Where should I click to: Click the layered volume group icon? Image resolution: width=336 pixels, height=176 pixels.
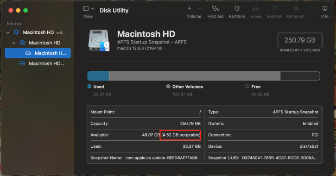click(x=16, y=32)
